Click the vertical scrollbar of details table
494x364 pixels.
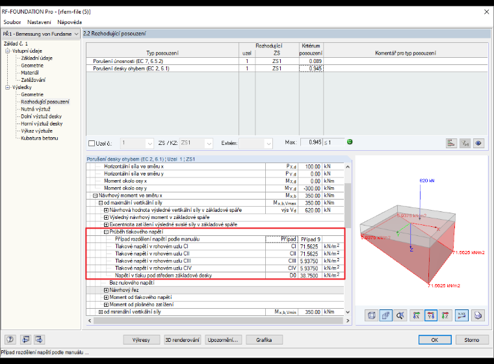348,205
